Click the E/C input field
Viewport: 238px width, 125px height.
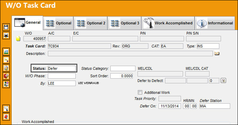[105, 39]
